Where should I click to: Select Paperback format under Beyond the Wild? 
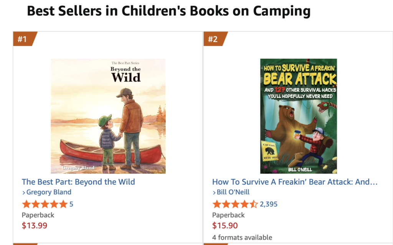(38, 215)
